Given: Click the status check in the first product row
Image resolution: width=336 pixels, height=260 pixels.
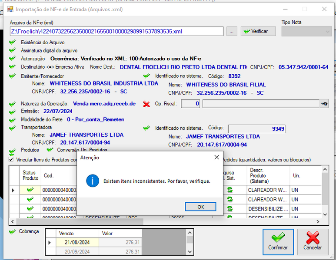Looking at the screenshot, I should coord(30,190).
